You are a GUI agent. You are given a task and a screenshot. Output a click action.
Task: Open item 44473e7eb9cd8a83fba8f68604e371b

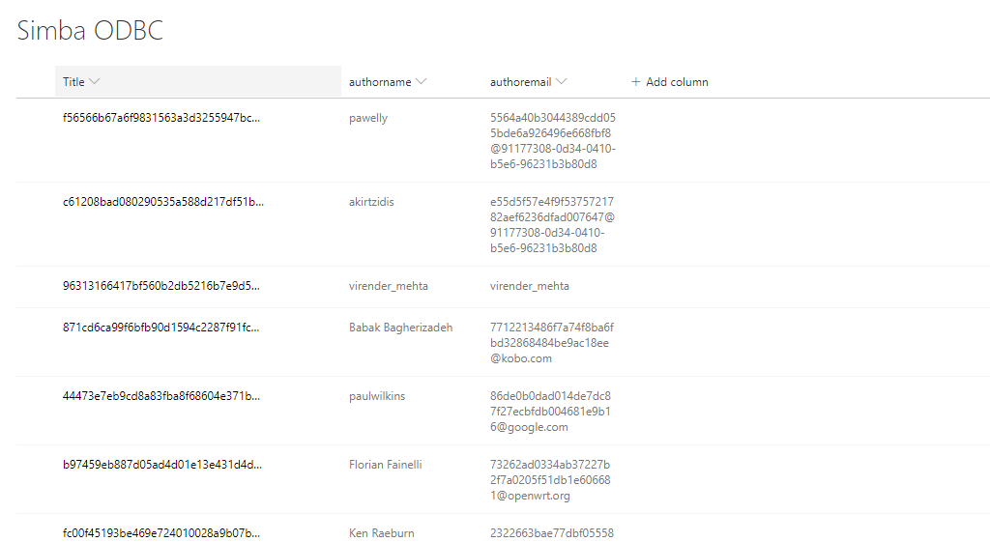point(161,396)
